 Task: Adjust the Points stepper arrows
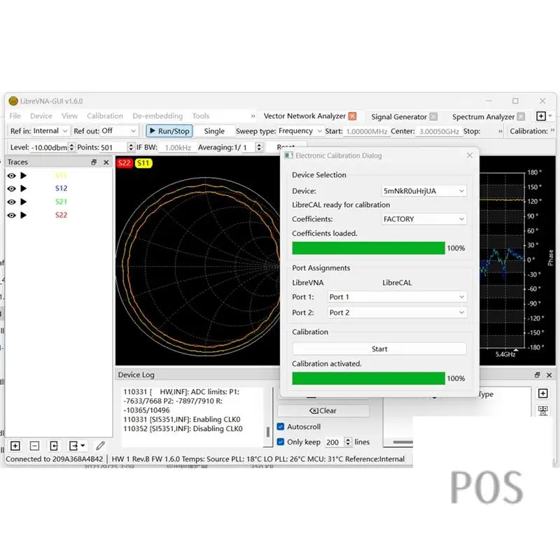[131, 147]
